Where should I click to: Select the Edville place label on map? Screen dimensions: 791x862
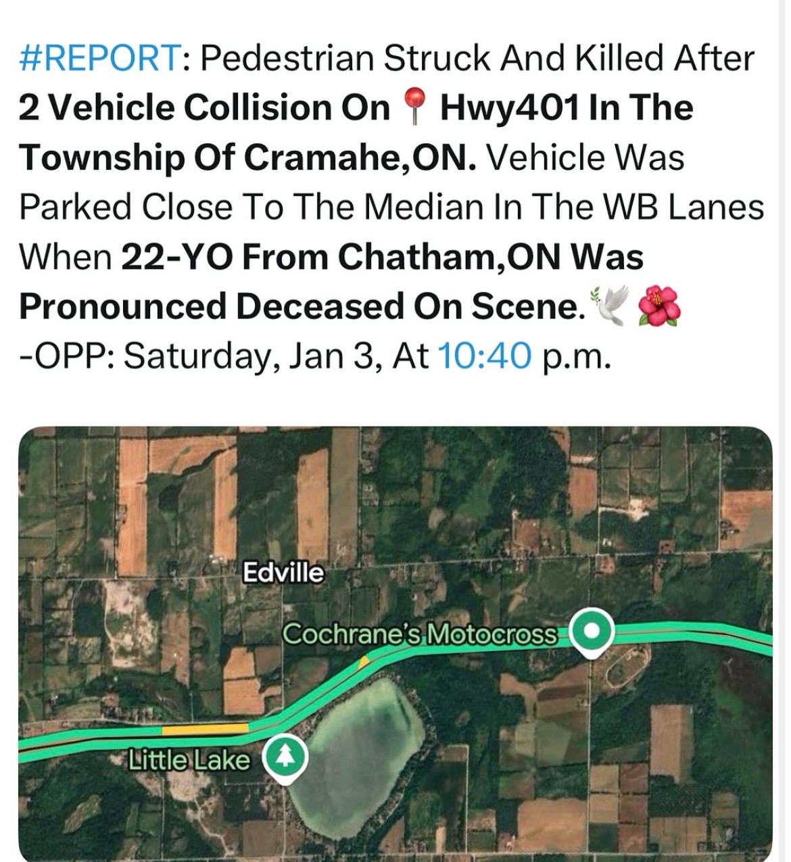(283, 573)
